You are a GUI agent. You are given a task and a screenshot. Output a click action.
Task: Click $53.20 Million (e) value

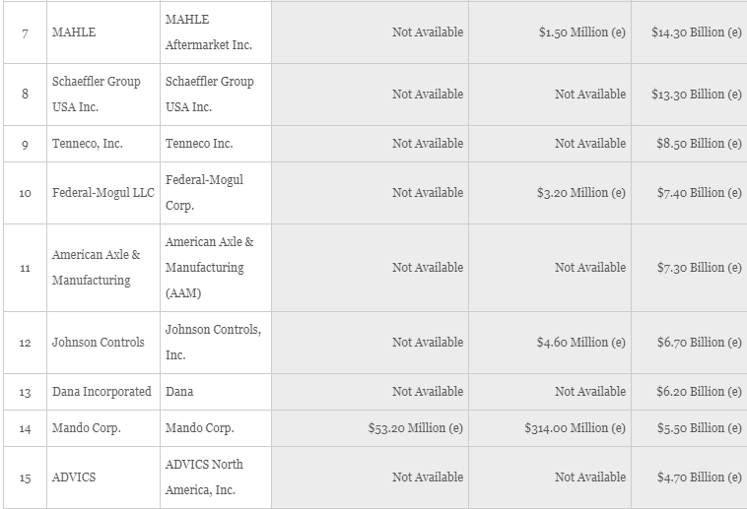click(415, 428)
